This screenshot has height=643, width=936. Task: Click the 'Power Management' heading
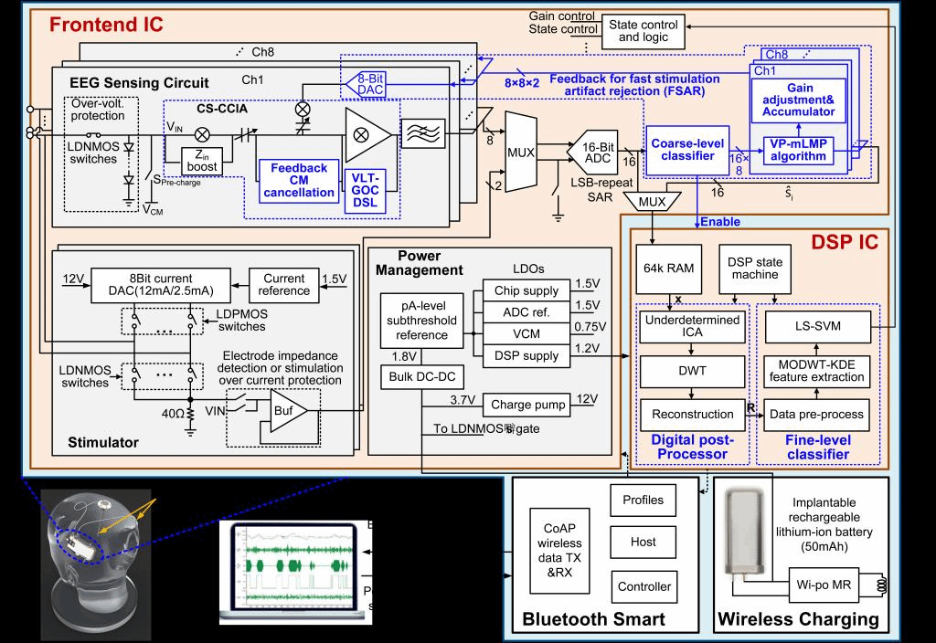click(x=419, y=263)
